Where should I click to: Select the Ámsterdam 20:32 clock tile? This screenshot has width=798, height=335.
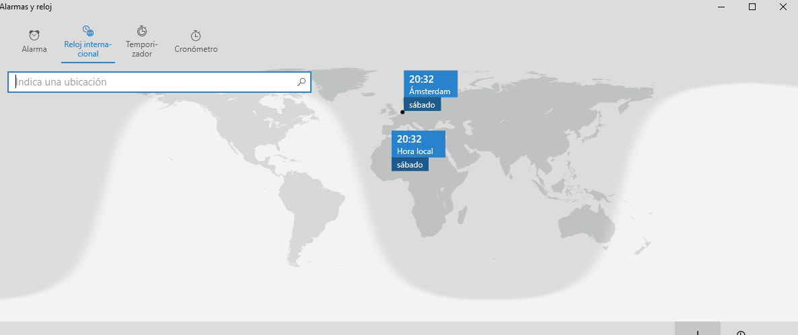click(430, 84)
